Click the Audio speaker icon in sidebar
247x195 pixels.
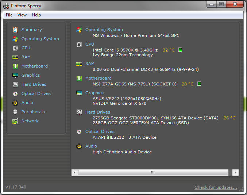pos(15,103)
